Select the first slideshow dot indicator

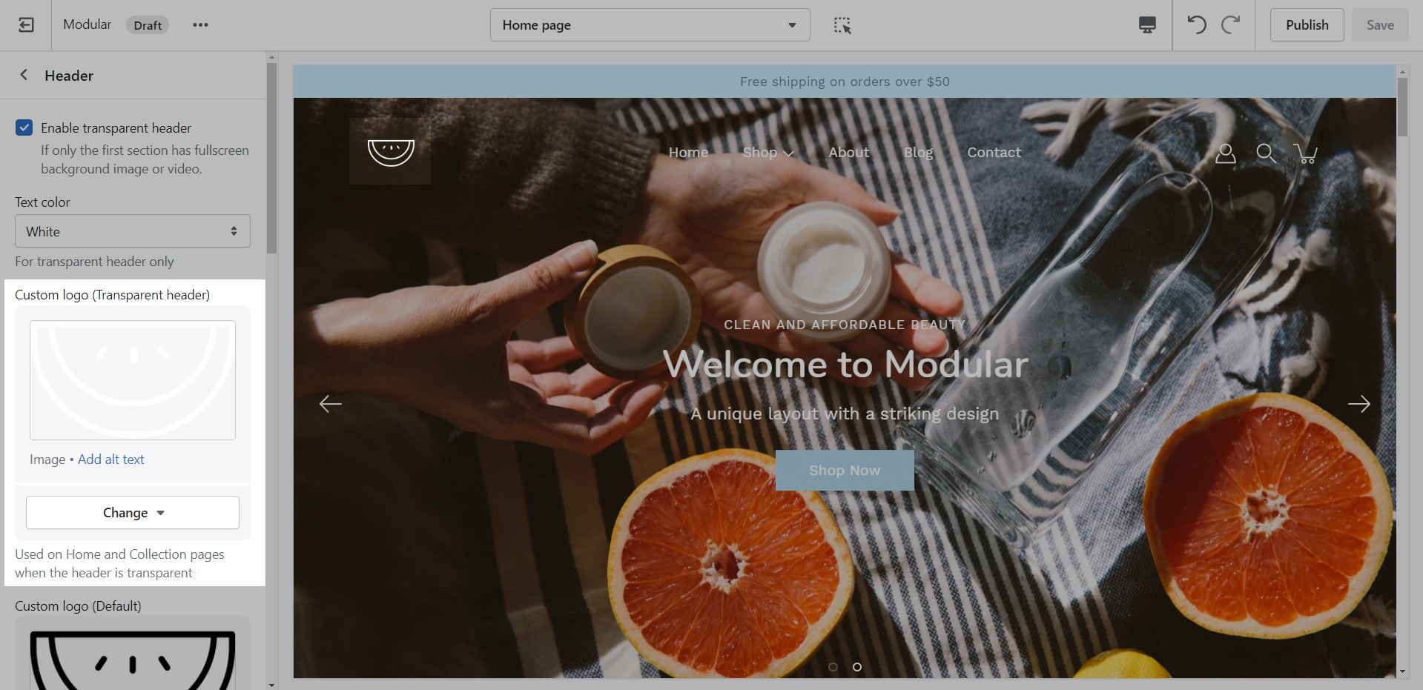[833, 667]
